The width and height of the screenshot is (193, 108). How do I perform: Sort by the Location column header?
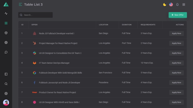[103, 25]
